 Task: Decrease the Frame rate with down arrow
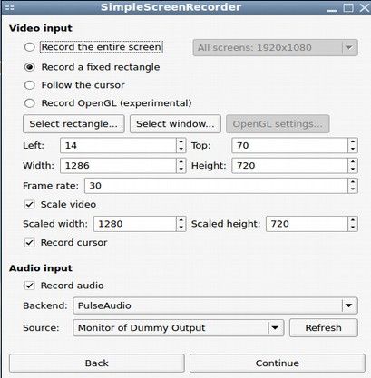tap(353, 189)
